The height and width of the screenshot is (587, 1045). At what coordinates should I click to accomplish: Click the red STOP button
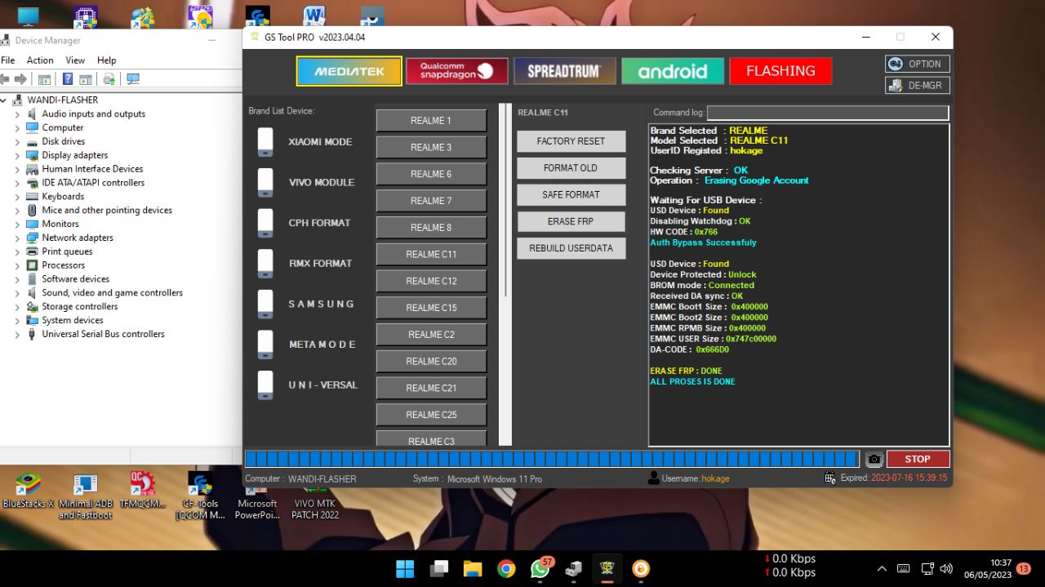tap(918, 459)
